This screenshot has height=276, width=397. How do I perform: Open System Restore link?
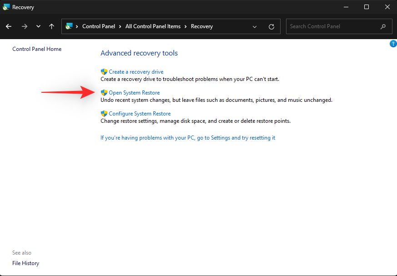pyautogui.click(x=134, y=93)
